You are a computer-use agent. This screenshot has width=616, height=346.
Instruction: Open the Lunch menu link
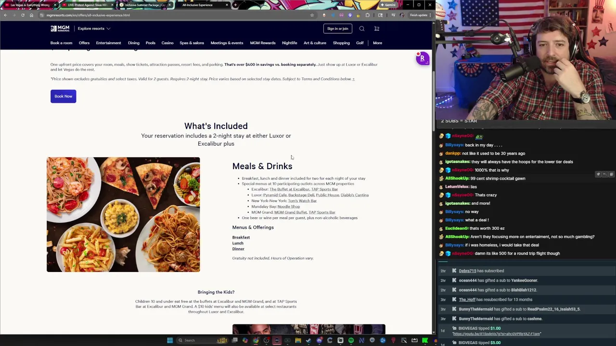238,243
